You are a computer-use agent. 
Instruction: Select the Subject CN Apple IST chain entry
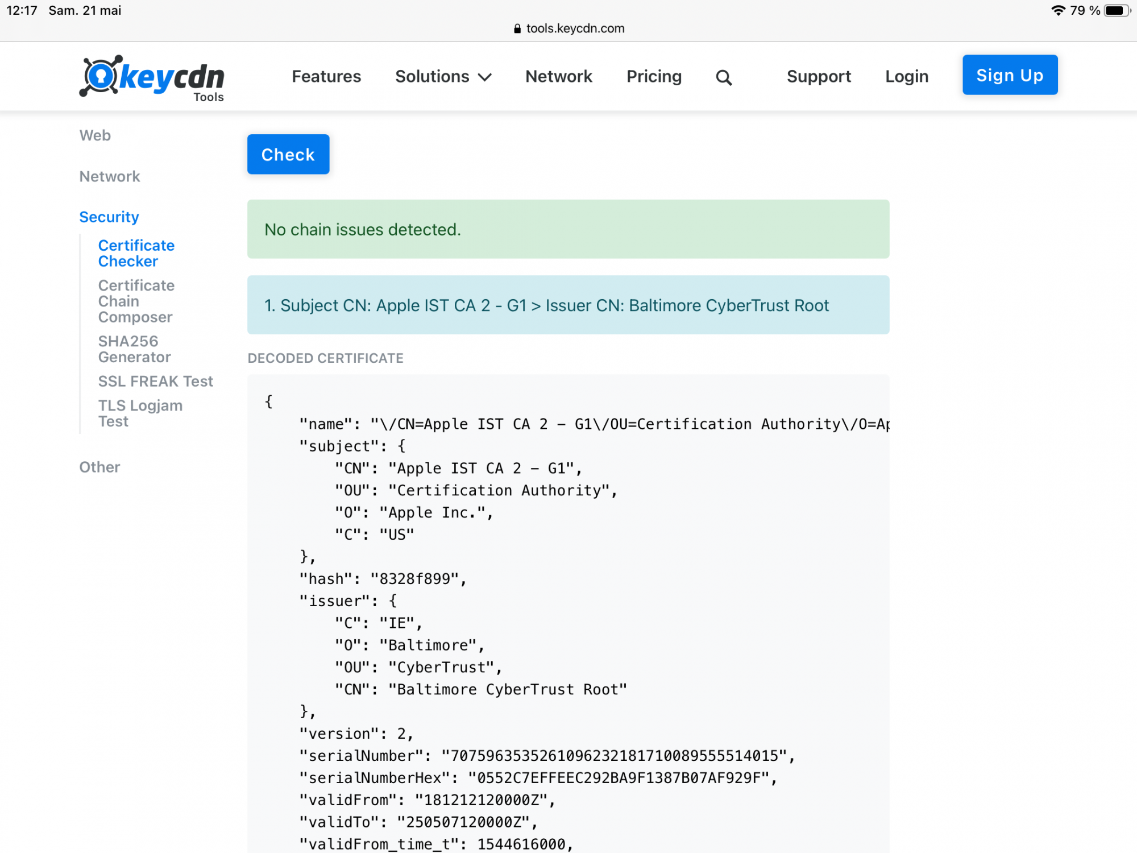click(x=568, y=305)
